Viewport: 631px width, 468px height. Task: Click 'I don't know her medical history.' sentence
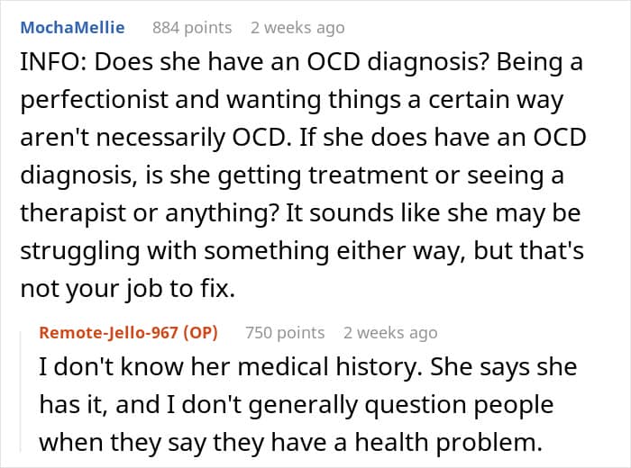click(231, 367)
